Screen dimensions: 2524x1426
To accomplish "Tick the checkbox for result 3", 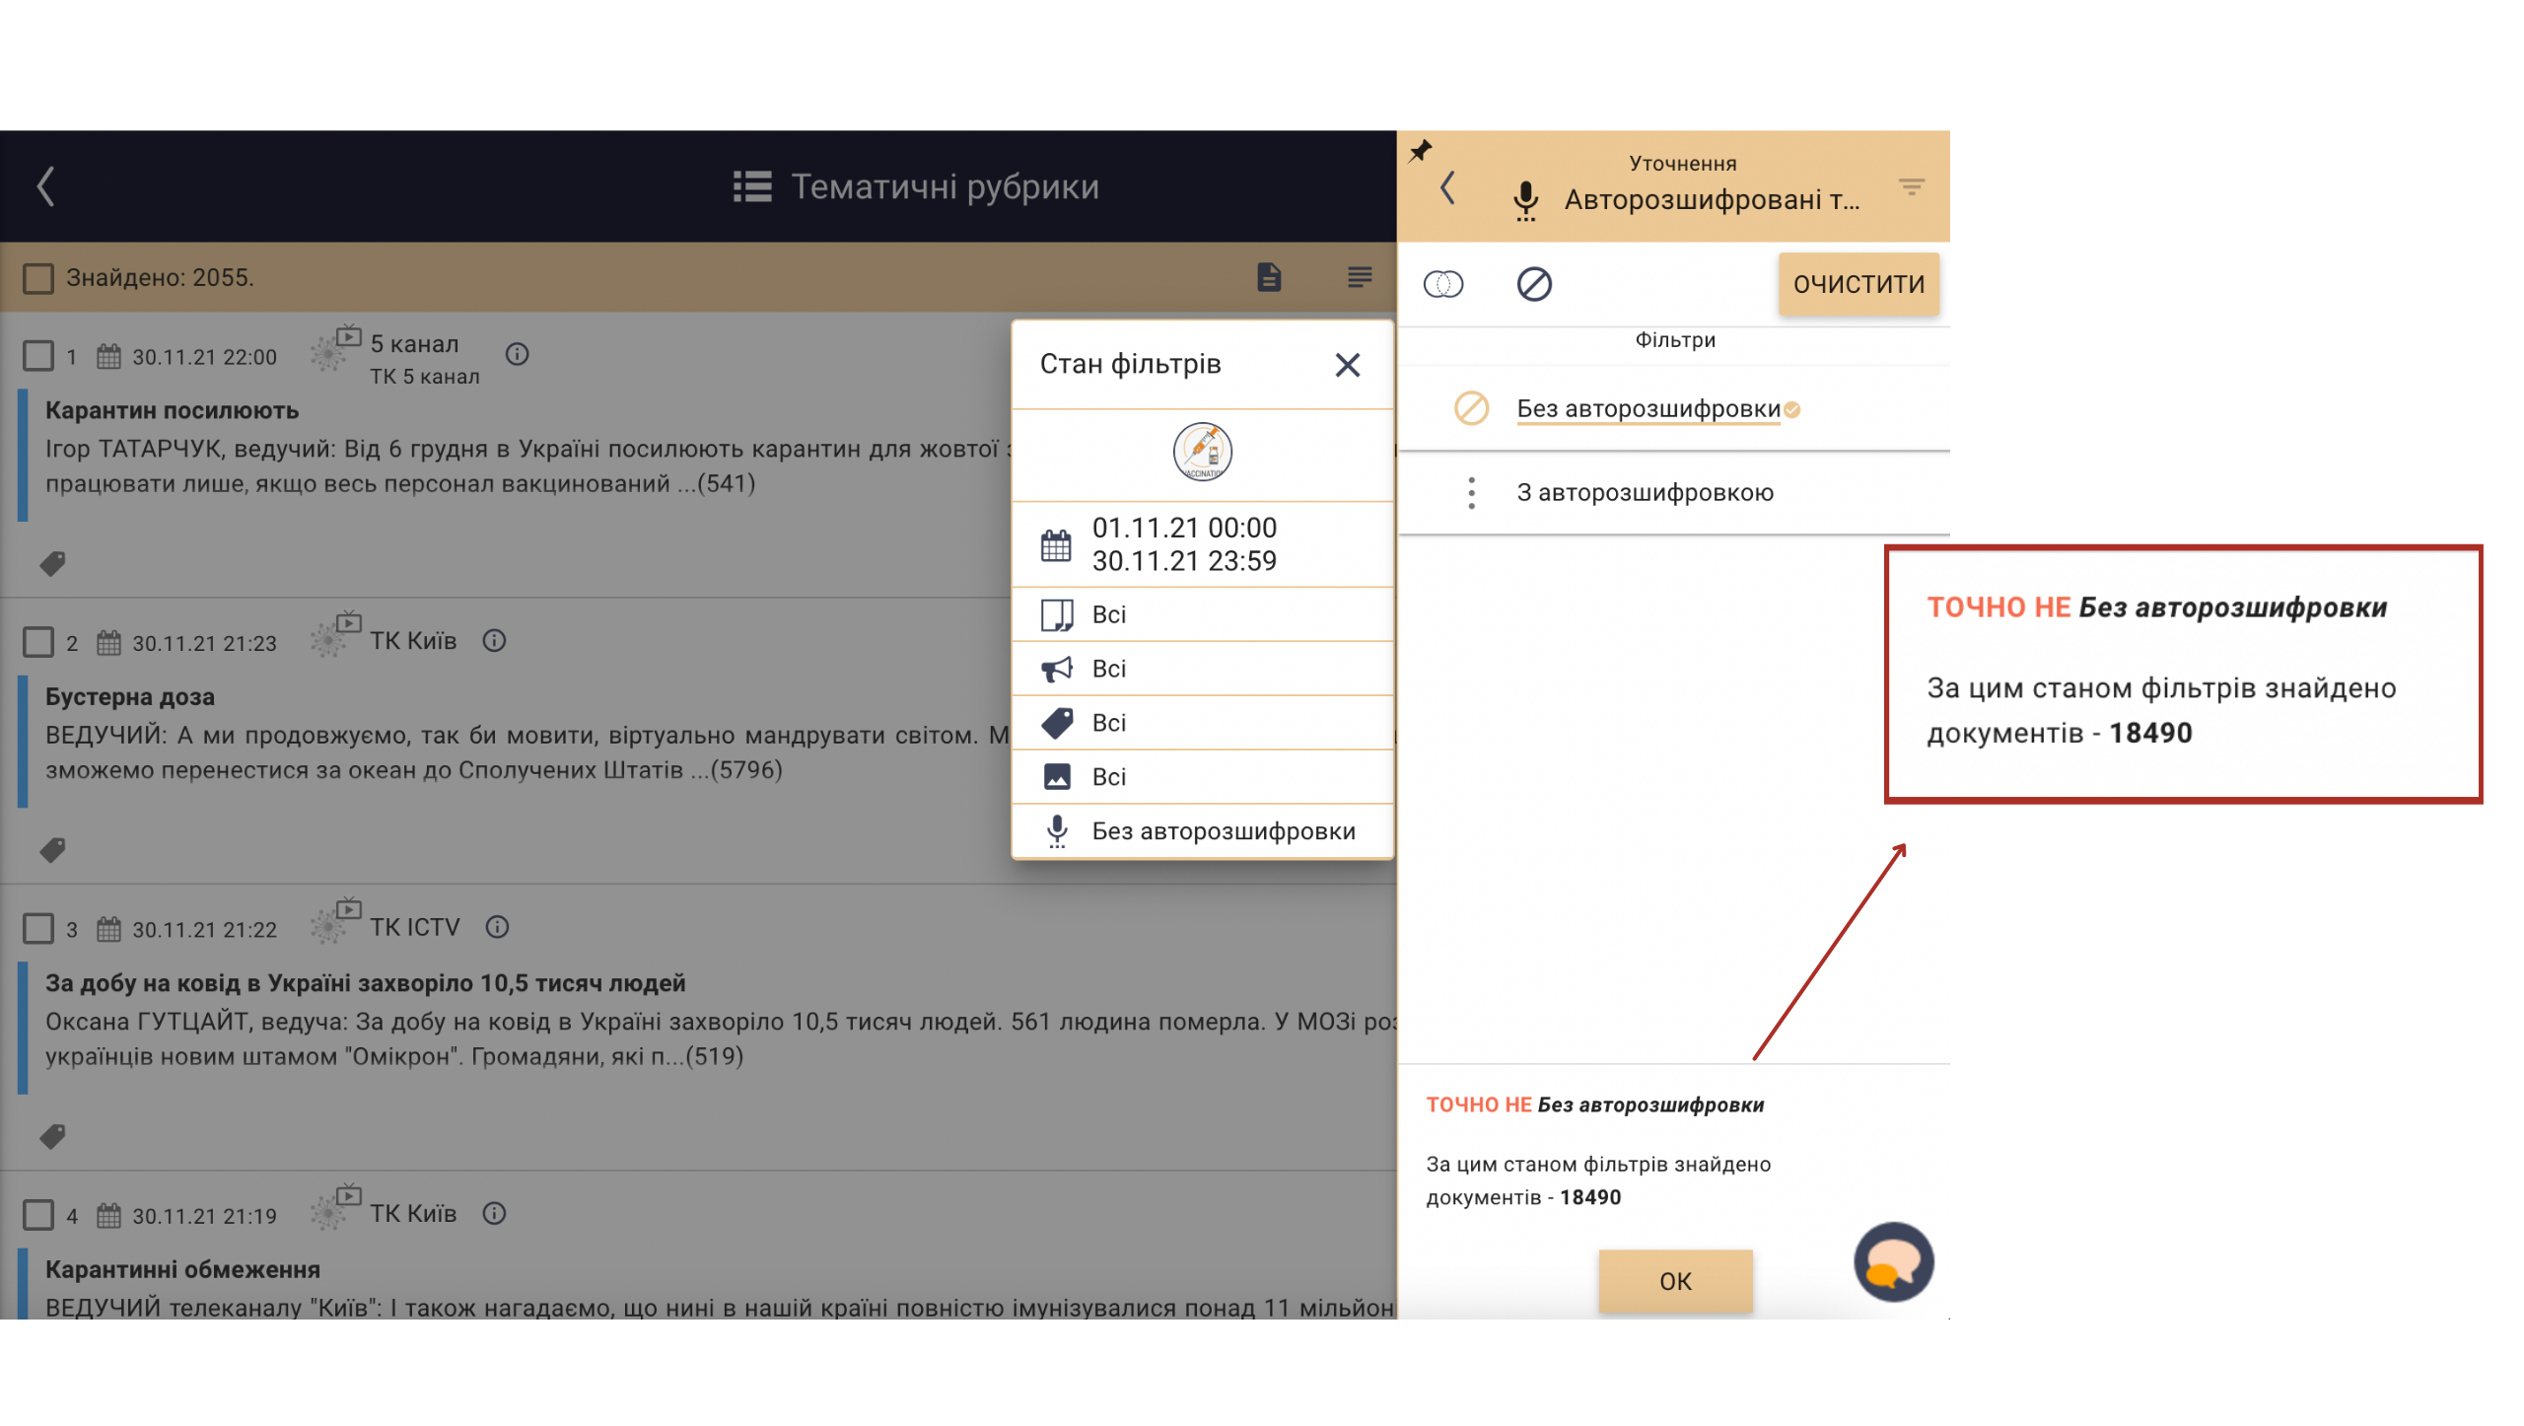I will (x=38, y=928).
